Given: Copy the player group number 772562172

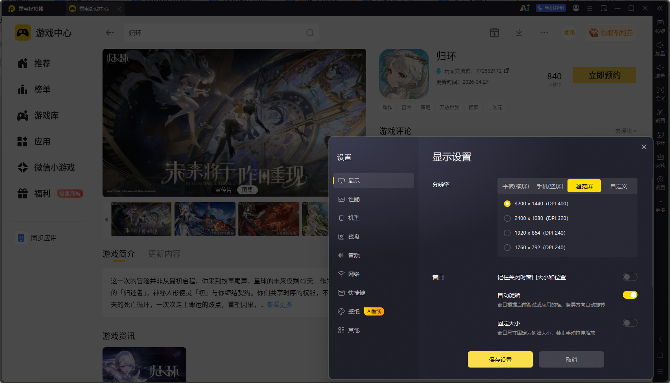Looking at the screenshot, I should pyautogui.click(x=506, y=71).
